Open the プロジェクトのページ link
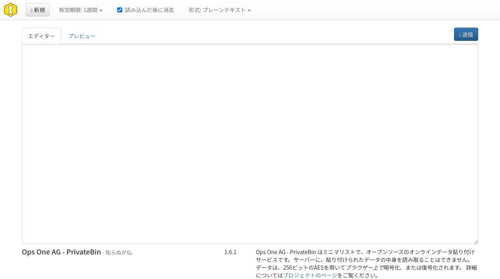 [x=310, y=275]
